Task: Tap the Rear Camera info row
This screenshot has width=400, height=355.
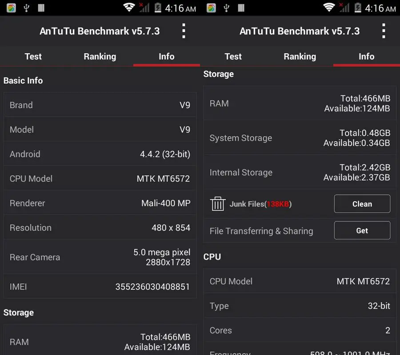Action: coord(100,257)
